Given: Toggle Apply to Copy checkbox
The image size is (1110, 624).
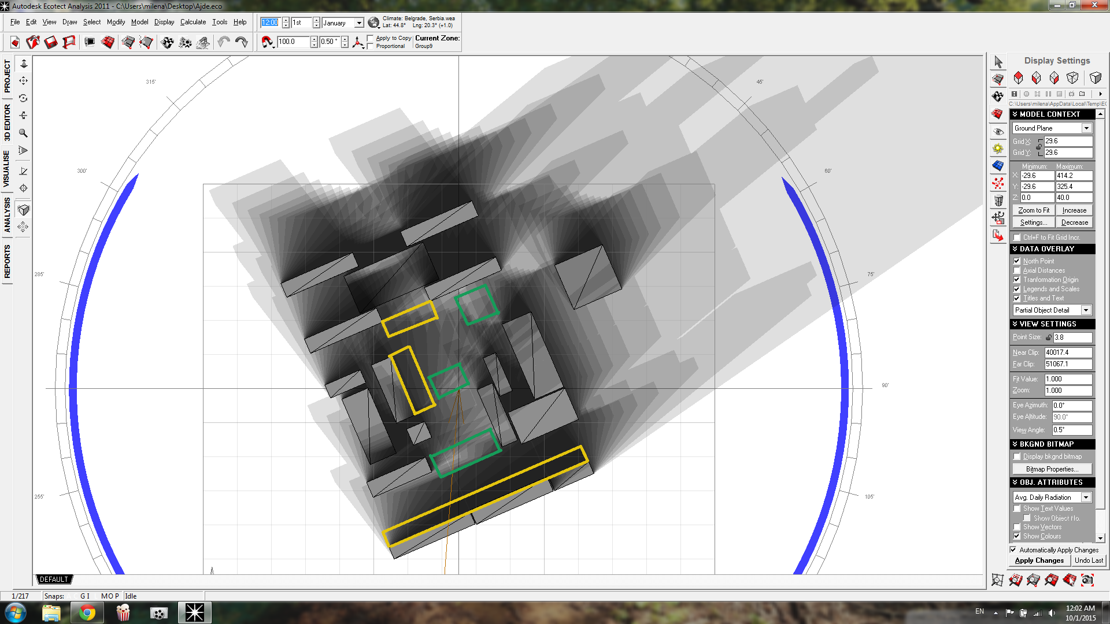Looking at the screenshot, I should tap(371, 39).
